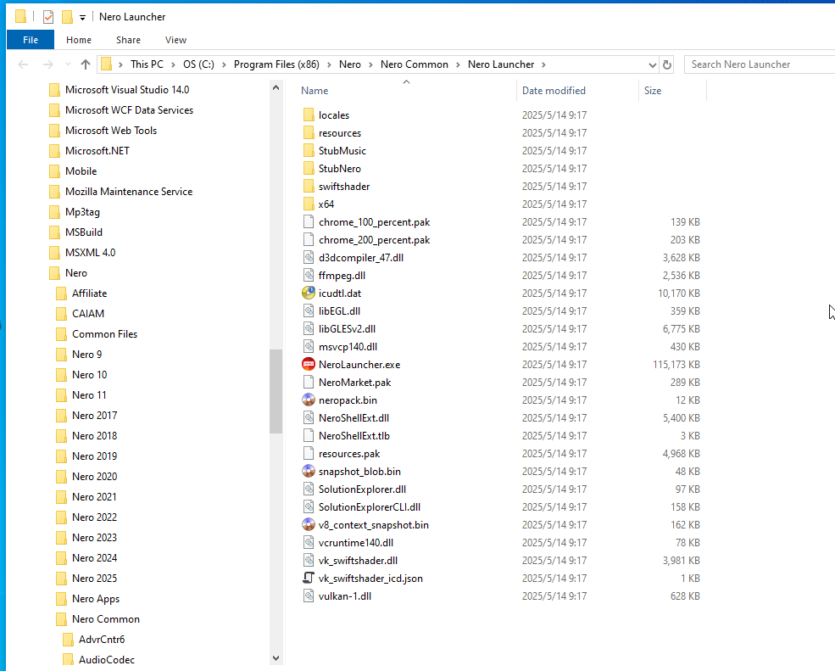Click the locales folder icon
The image size is (835, 671).
coord(309,115)
